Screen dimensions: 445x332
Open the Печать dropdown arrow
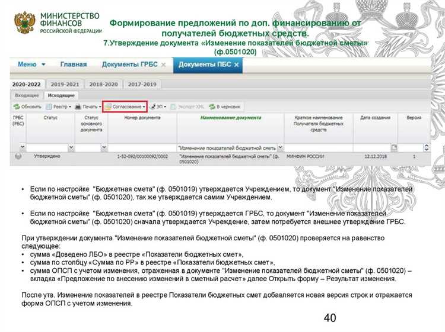coord(100,107)
